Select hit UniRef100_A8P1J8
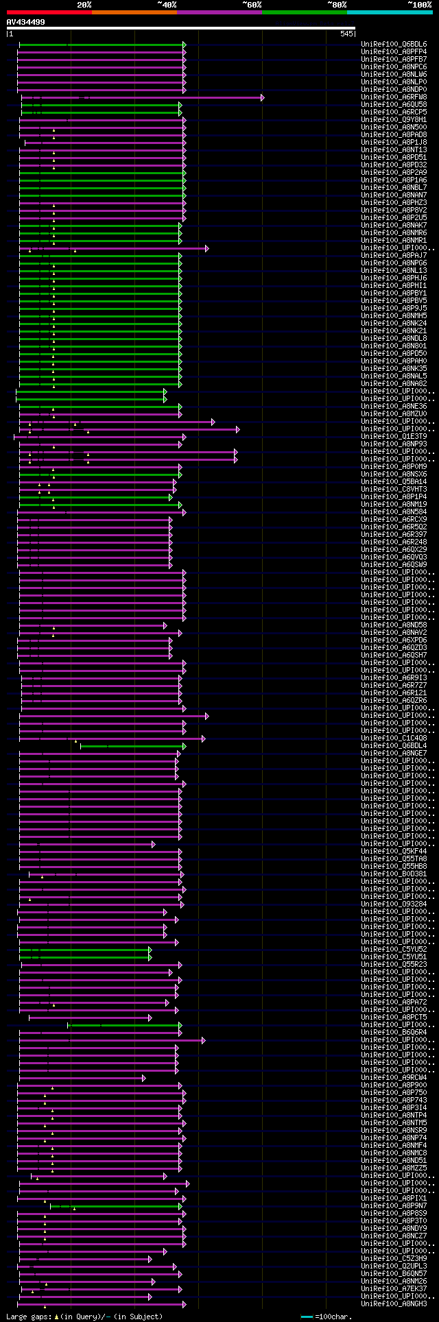439x1322 pixels. click(x=394, y=142)
